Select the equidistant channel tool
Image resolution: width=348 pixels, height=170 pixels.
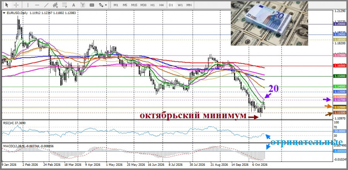coord(55,5)
